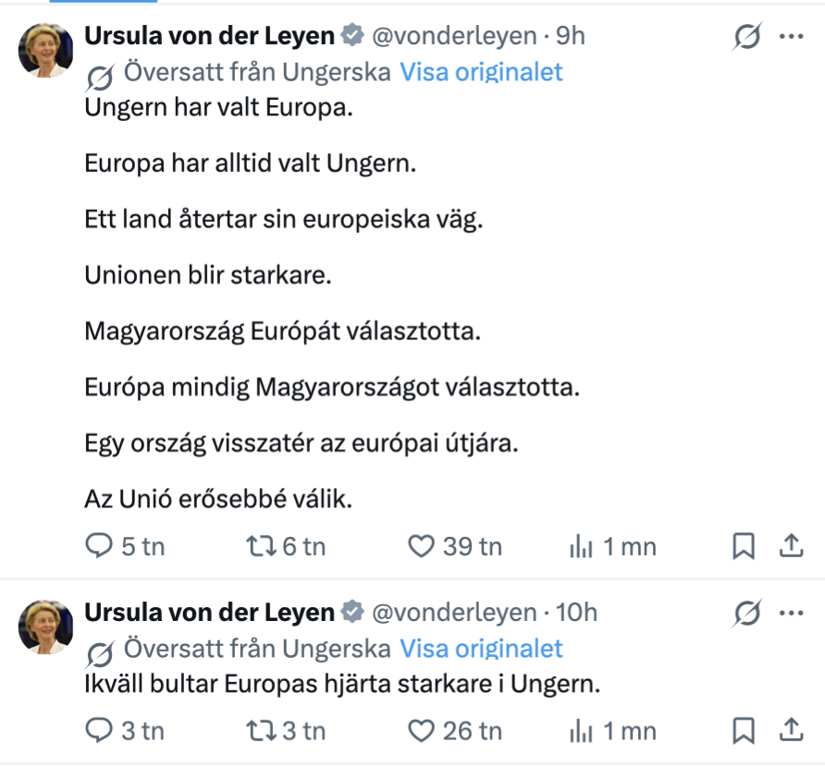
Task: Share the second tweet
Action: (x=792, y=731)
